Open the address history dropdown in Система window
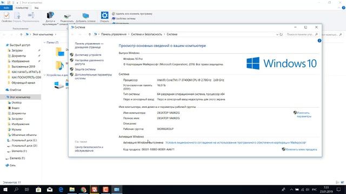Image resolution: width=346 pixels, height=194 pixels. 277,34
